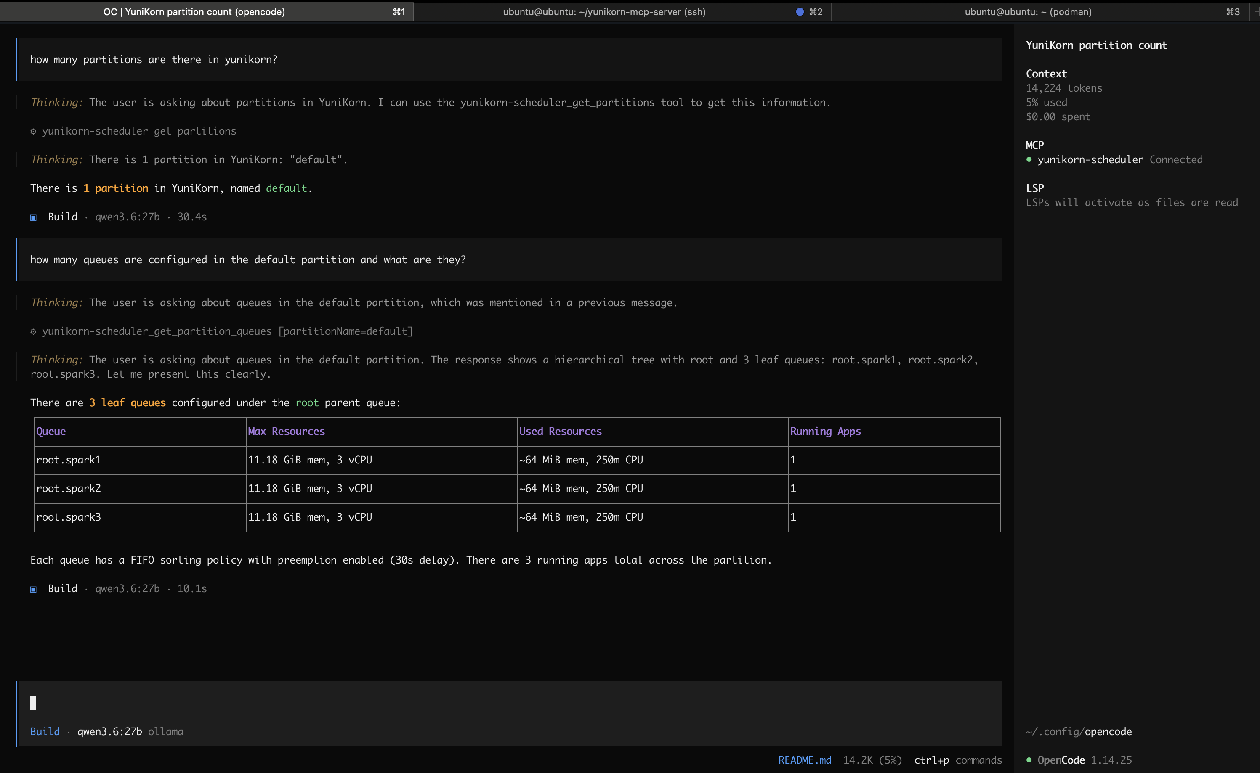The width and height of the screenshot is (1260, 773).
Task: Click the blue activity dot on ssh tab
Action: tap(800, 12)
